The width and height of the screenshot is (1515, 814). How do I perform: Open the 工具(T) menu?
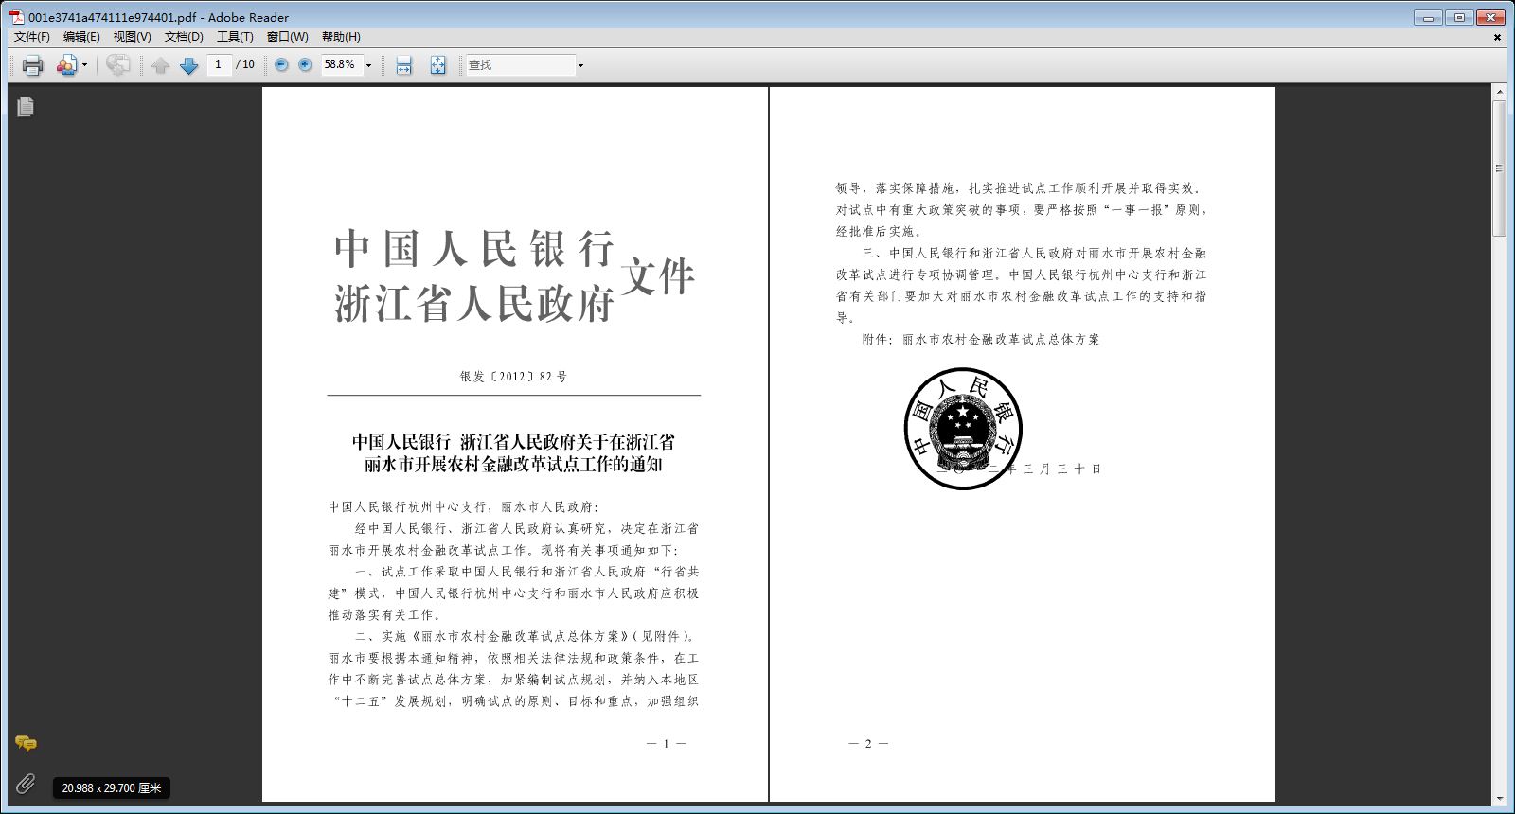235,37
